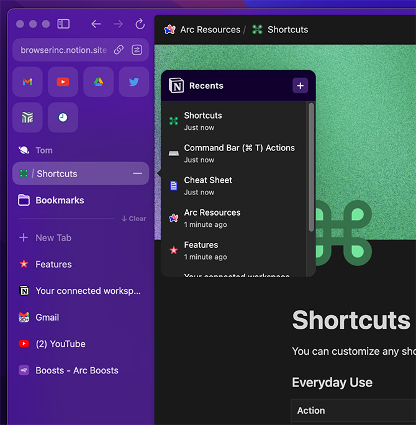Open site controls icon in the URL bar

137,50
